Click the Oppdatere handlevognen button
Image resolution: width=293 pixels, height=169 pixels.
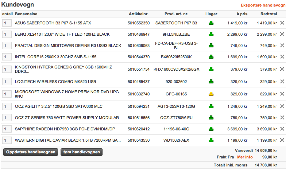pos(31,152)
